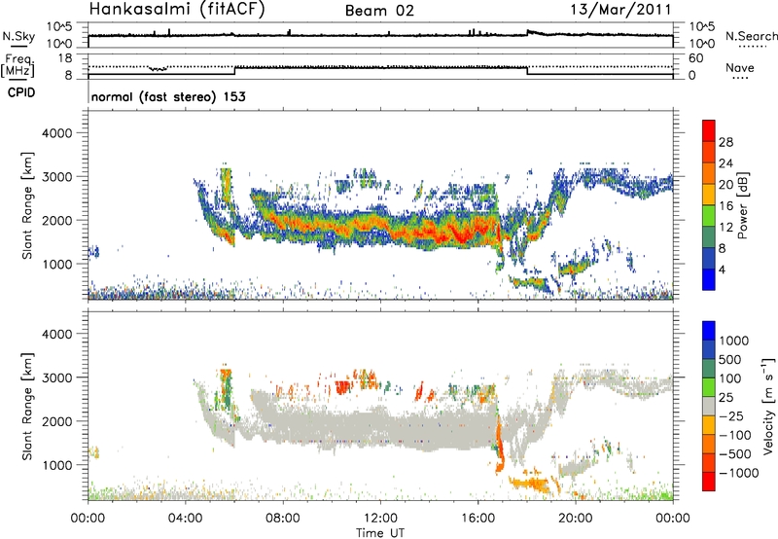
Task: Click Velocity colorbar label "-500"
Action: [x=735, y=453]
